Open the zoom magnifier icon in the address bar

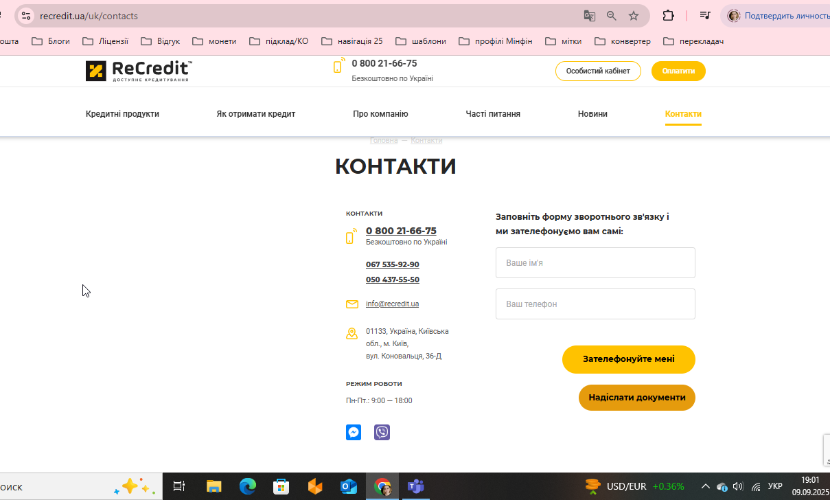pos(611,16)
